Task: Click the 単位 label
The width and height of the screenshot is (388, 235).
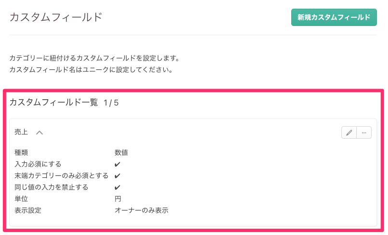Action: [x=21, y=199]
